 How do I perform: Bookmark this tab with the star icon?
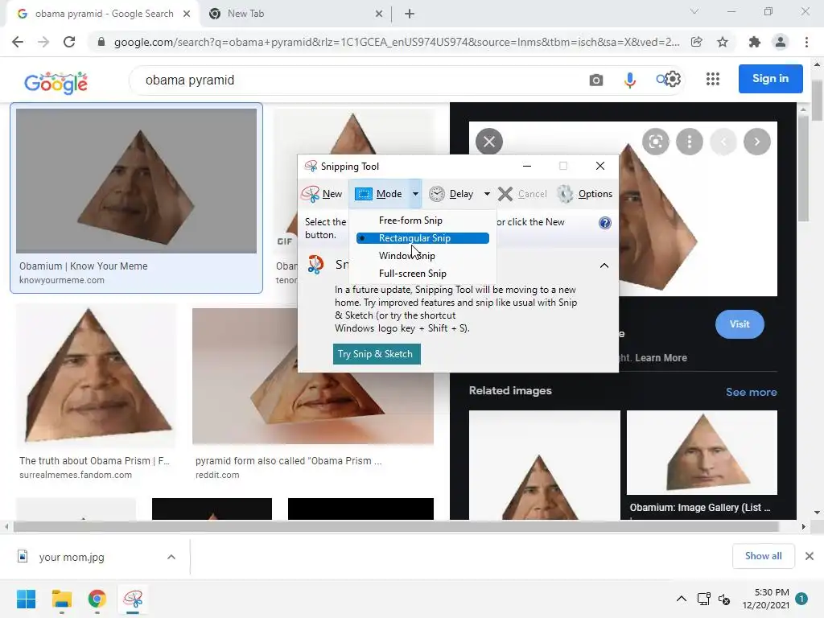pos(723,42)
